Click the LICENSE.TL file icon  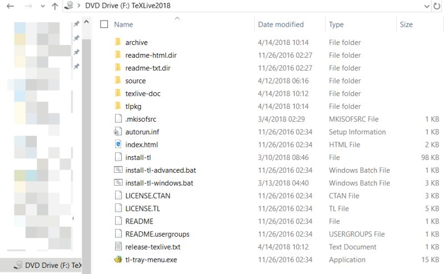click(x=118, y=208)
